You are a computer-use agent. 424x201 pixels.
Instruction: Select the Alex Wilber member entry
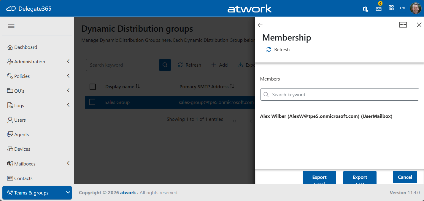pyautogui.click(x=326, y=116)
